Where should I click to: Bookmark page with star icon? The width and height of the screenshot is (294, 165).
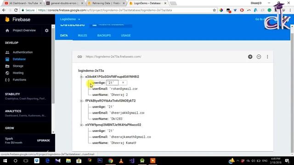tap(215, 10)
